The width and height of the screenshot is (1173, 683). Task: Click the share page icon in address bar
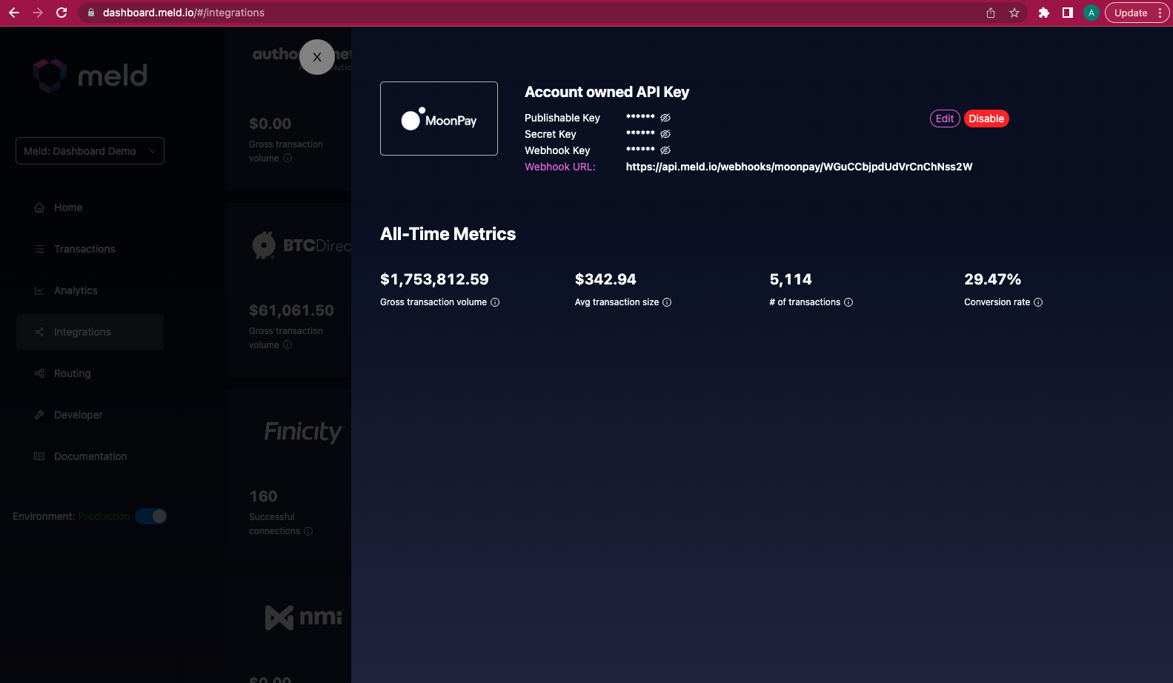tap(991, 13)
